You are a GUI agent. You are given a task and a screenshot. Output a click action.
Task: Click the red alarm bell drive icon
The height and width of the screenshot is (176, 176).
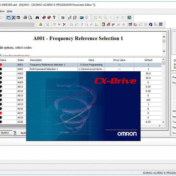pos(109,25)
